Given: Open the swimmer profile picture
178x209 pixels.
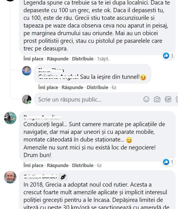Looking at the screenshot, I should click(10, 118).
